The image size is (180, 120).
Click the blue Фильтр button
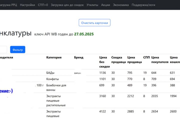17,50
